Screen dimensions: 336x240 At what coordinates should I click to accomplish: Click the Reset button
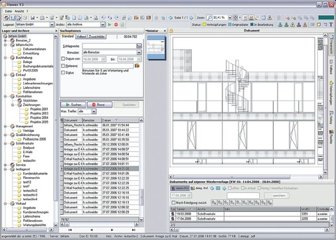100,105
